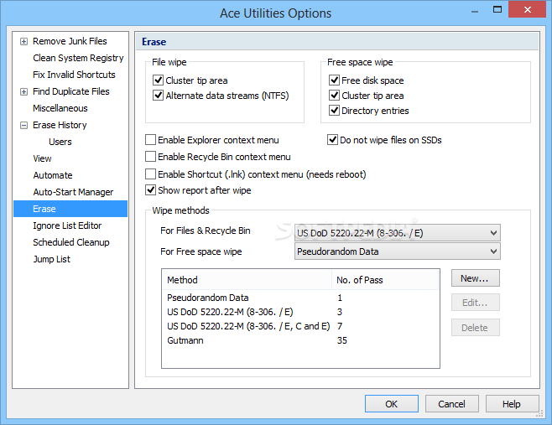Select Remove Junk Files label
Screen dimensions: 552x425
click(x=70, y=41)
